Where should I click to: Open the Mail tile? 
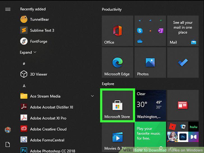coord(183,31)
